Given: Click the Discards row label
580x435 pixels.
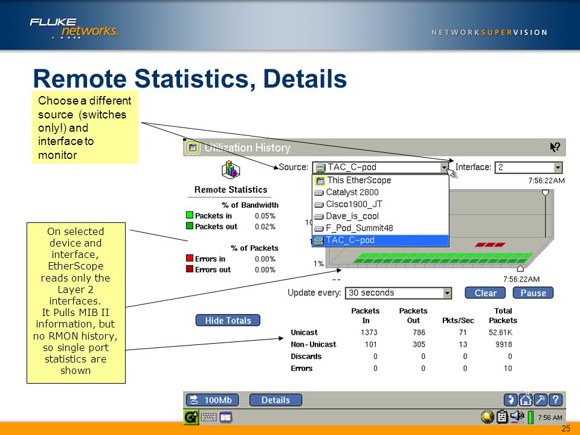Looking at the screenshot, I should (x=306, y=356).
